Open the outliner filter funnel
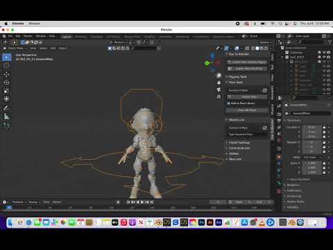The image size is (333, 250). (x=330, y=42)
